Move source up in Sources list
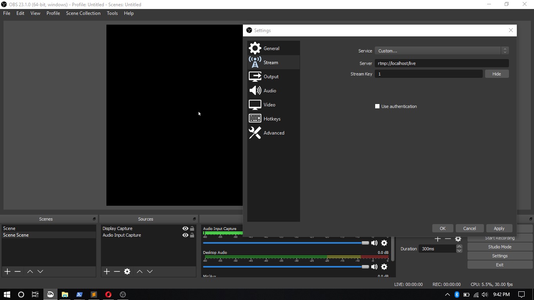534x300 pixels. point(140,271)
